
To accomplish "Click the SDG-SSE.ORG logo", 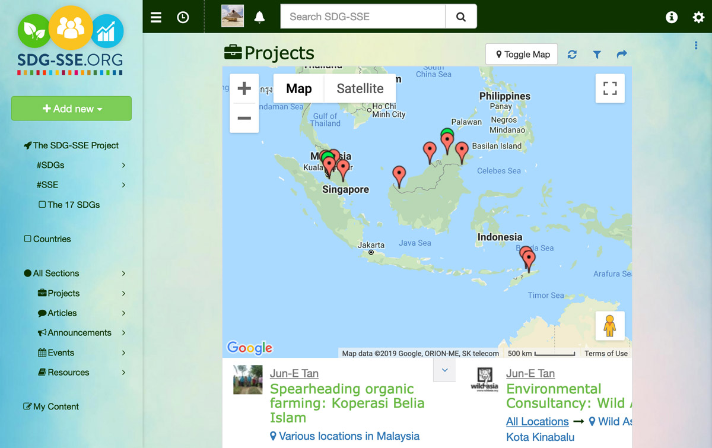I will click(71, 41).
